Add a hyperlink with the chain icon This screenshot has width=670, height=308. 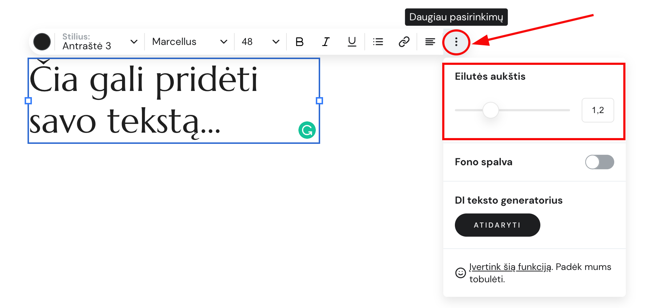point(404,42)
